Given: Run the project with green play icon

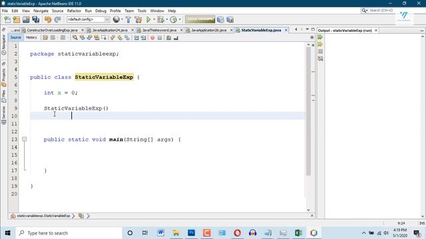Looking at the screenshot, I should 148,19.
